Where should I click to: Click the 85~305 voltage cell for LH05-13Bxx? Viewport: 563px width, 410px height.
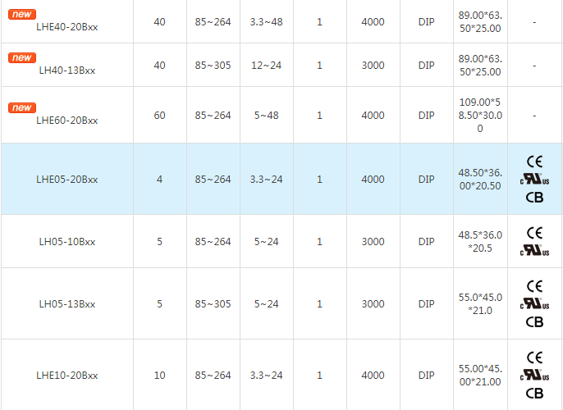point(213,304)
